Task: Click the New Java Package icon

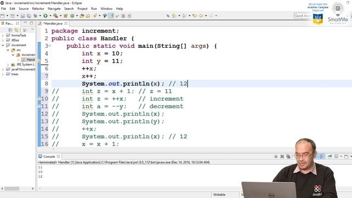Action: [66, 16]
